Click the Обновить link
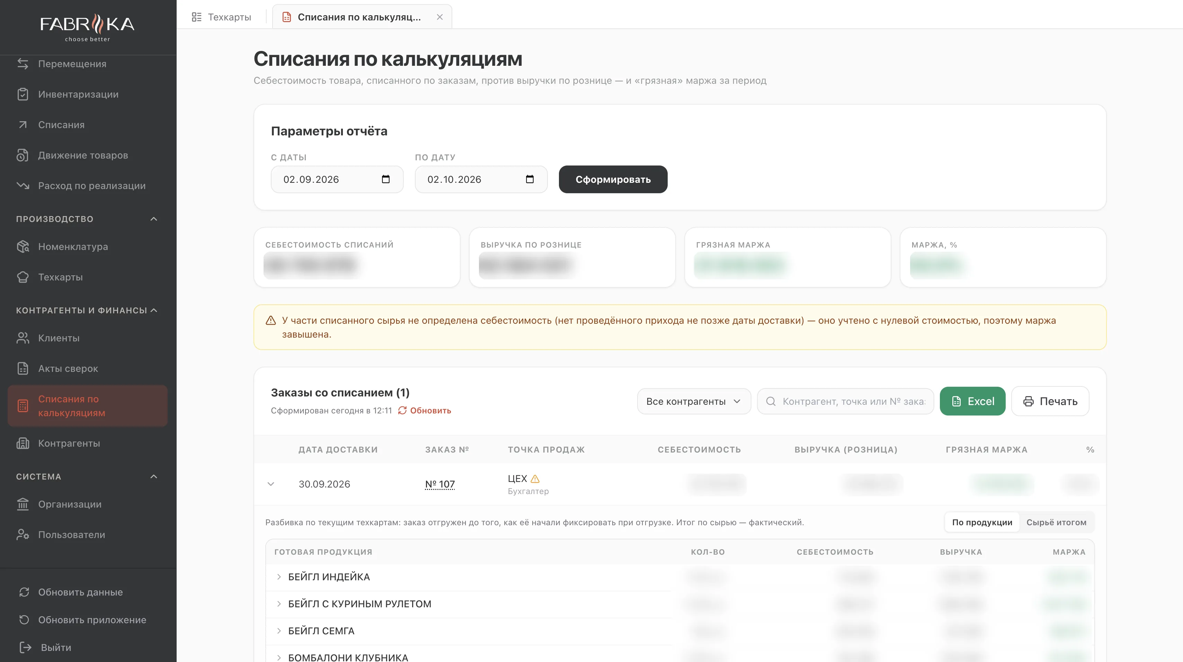The height and width of the screenshot is (662, 1183). 424,410
